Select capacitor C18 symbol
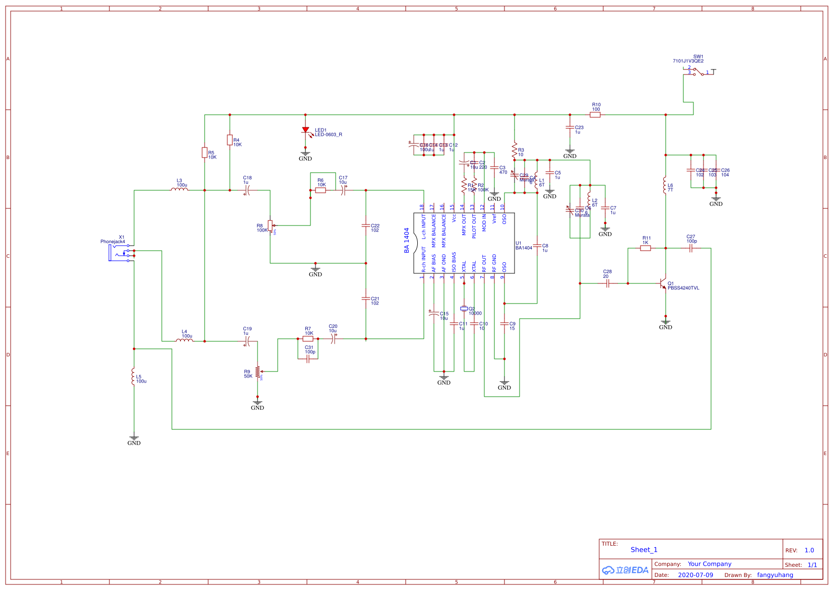 [x=247, y=190]
